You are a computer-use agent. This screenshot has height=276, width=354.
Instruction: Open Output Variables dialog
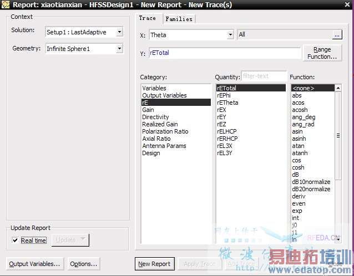point(35,264)
